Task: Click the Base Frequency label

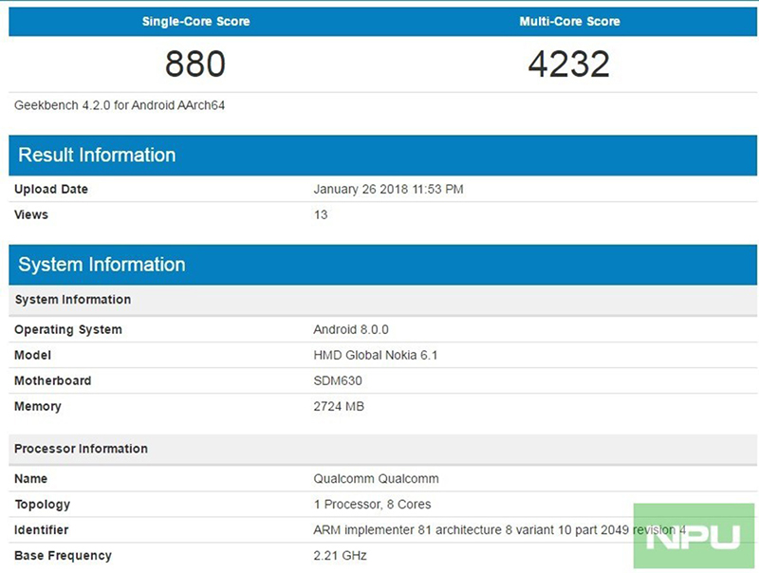Action: 63,556
